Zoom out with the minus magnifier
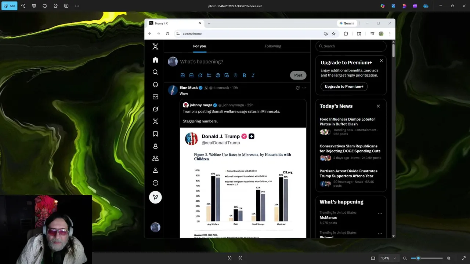470x264 pixels. tap(405, 258)
